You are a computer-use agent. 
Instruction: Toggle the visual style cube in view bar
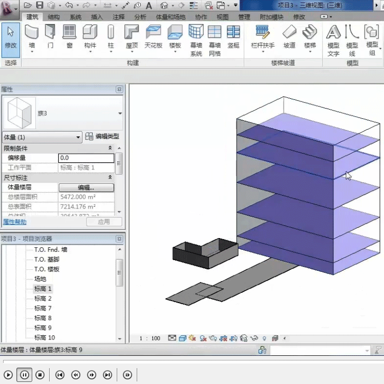click(182, 338)
